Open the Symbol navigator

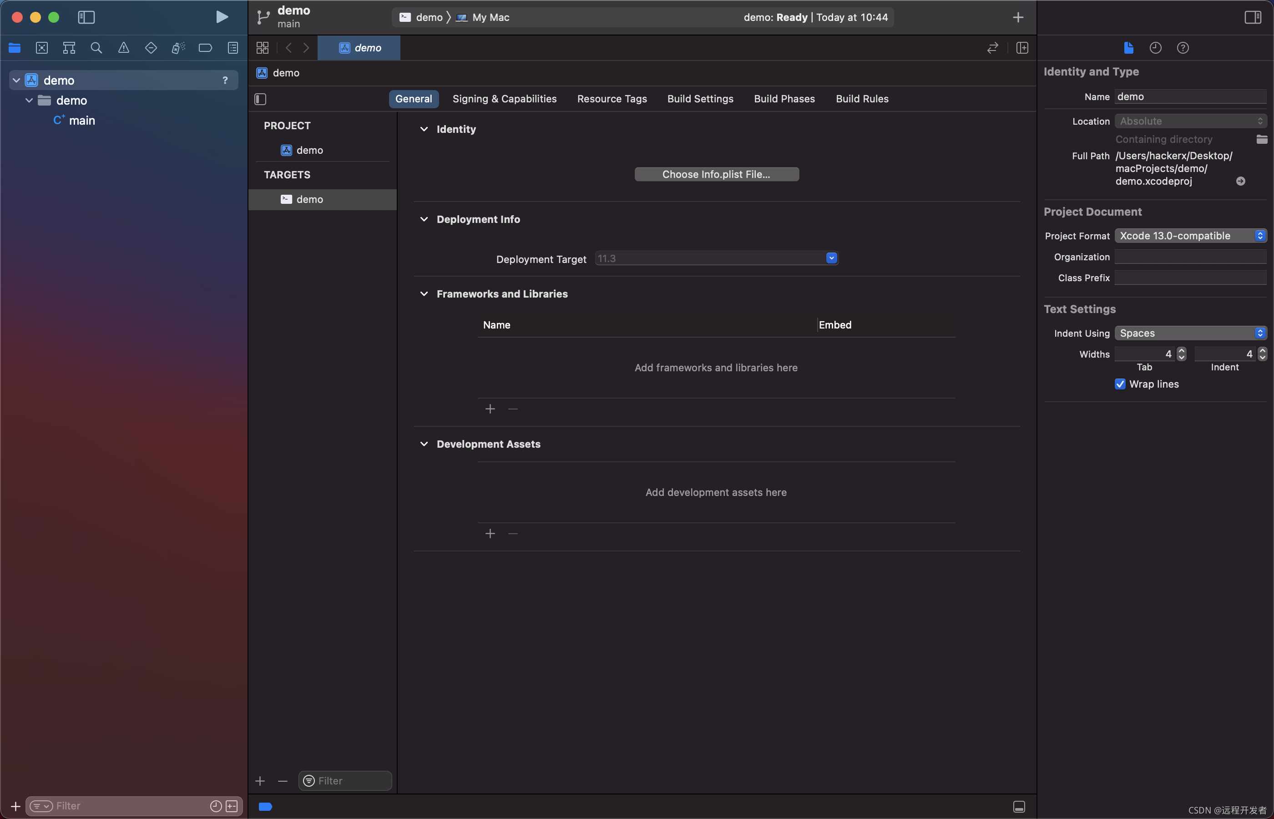[x=69, y=48]
